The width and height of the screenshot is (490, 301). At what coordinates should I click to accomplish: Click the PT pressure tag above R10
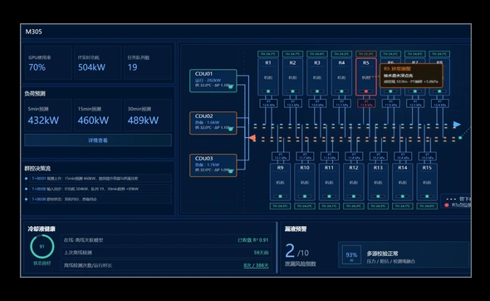click(x=305, y=156)
